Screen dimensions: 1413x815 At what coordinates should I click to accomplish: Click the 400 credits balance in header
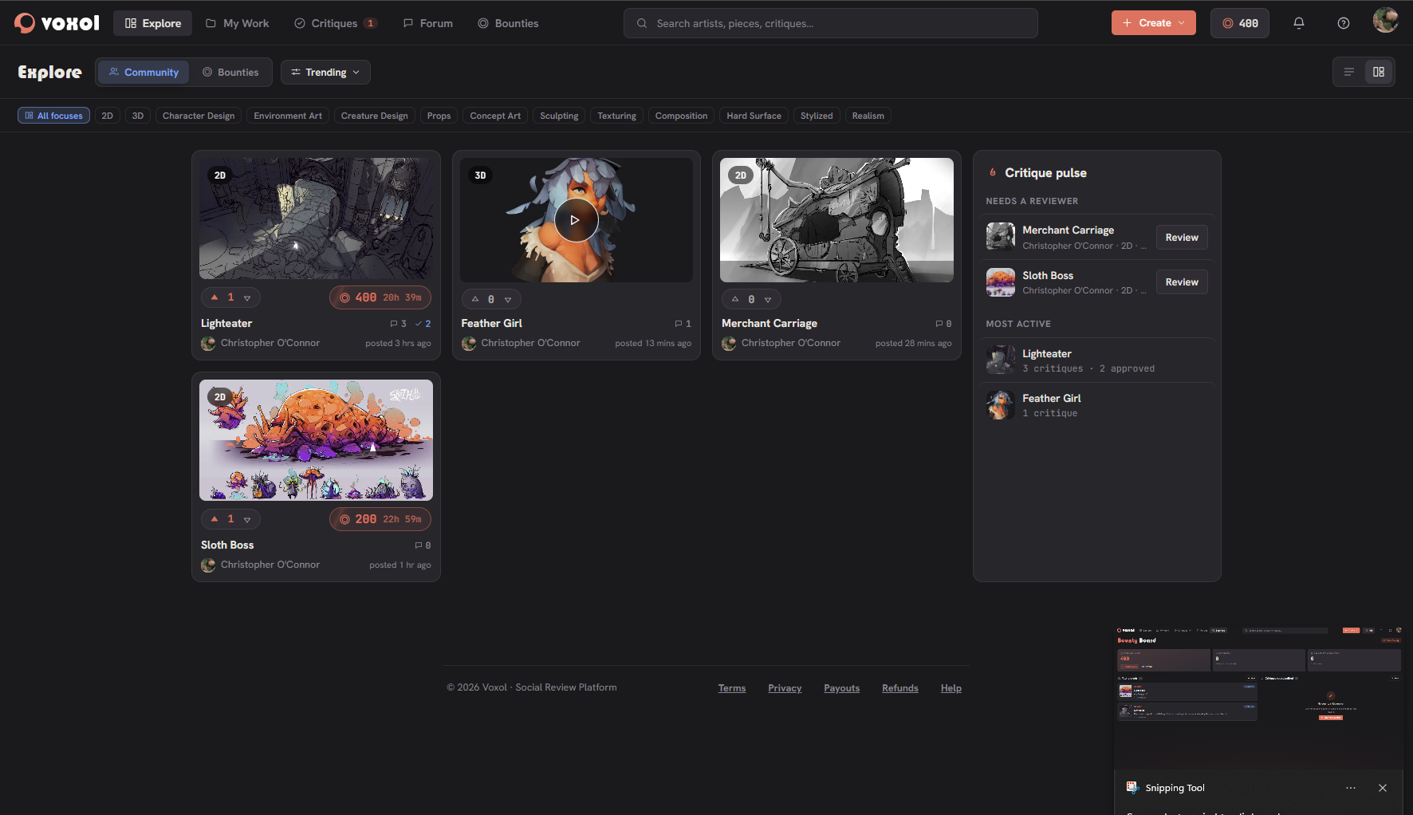coord(1240,23)
